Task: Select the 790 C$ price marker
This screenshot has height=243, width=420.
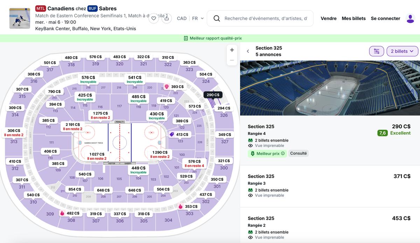Action: (x=54, y=92)
